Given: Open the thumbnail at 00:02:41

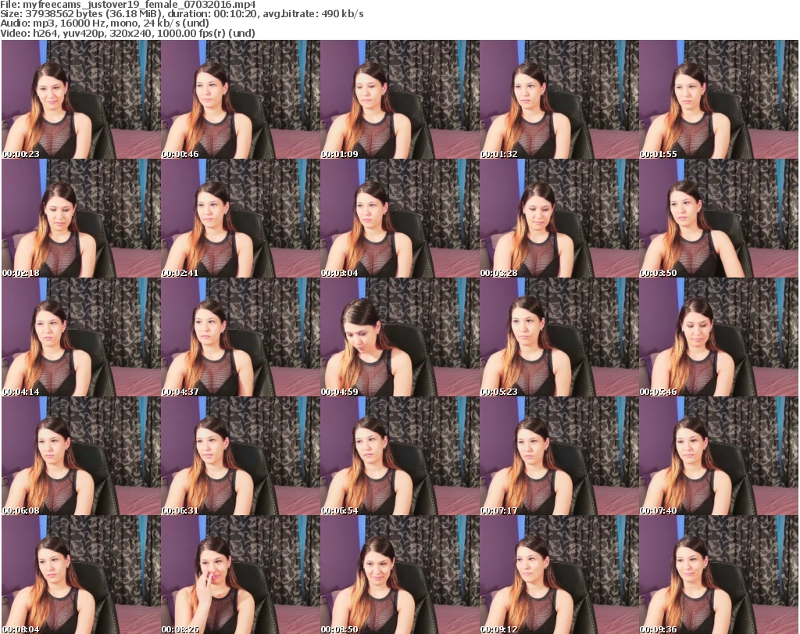Looking at the screenshot, I should click(x=241, y=218).
